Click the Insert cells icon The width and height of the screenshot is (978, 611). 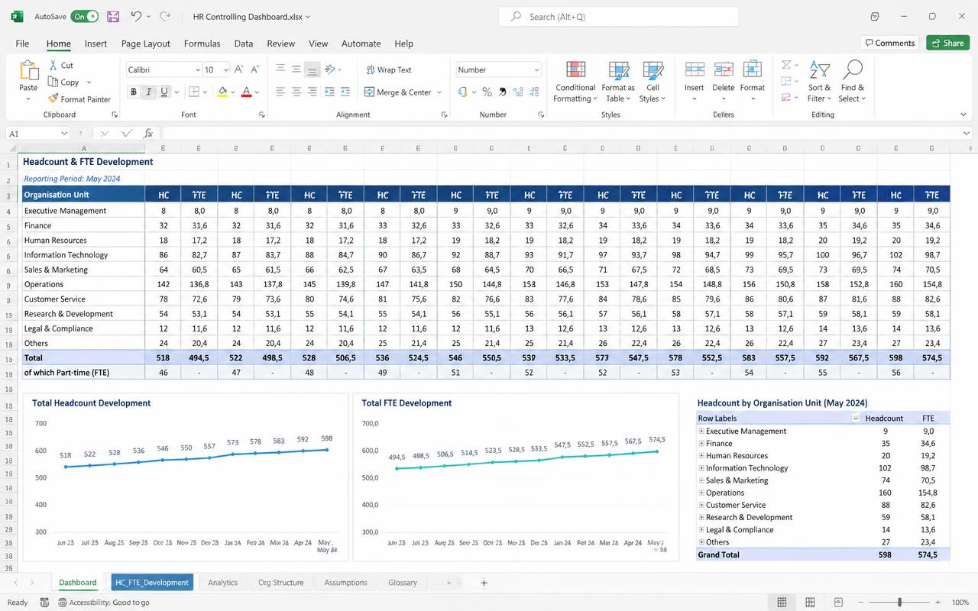coord(695,70)
